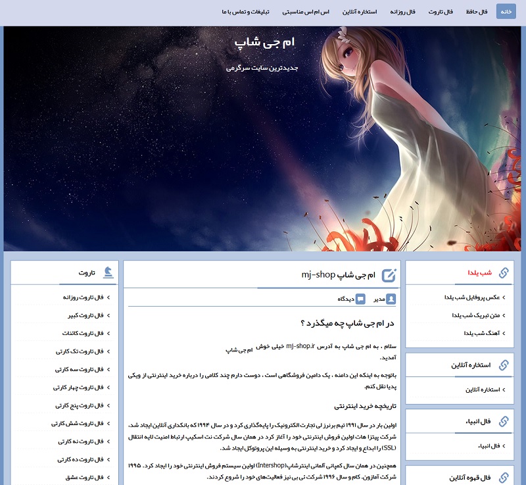This screenshot has width=526, height=485.
Task: Open the خانه home menu item
Action: [x=506, y=12]
